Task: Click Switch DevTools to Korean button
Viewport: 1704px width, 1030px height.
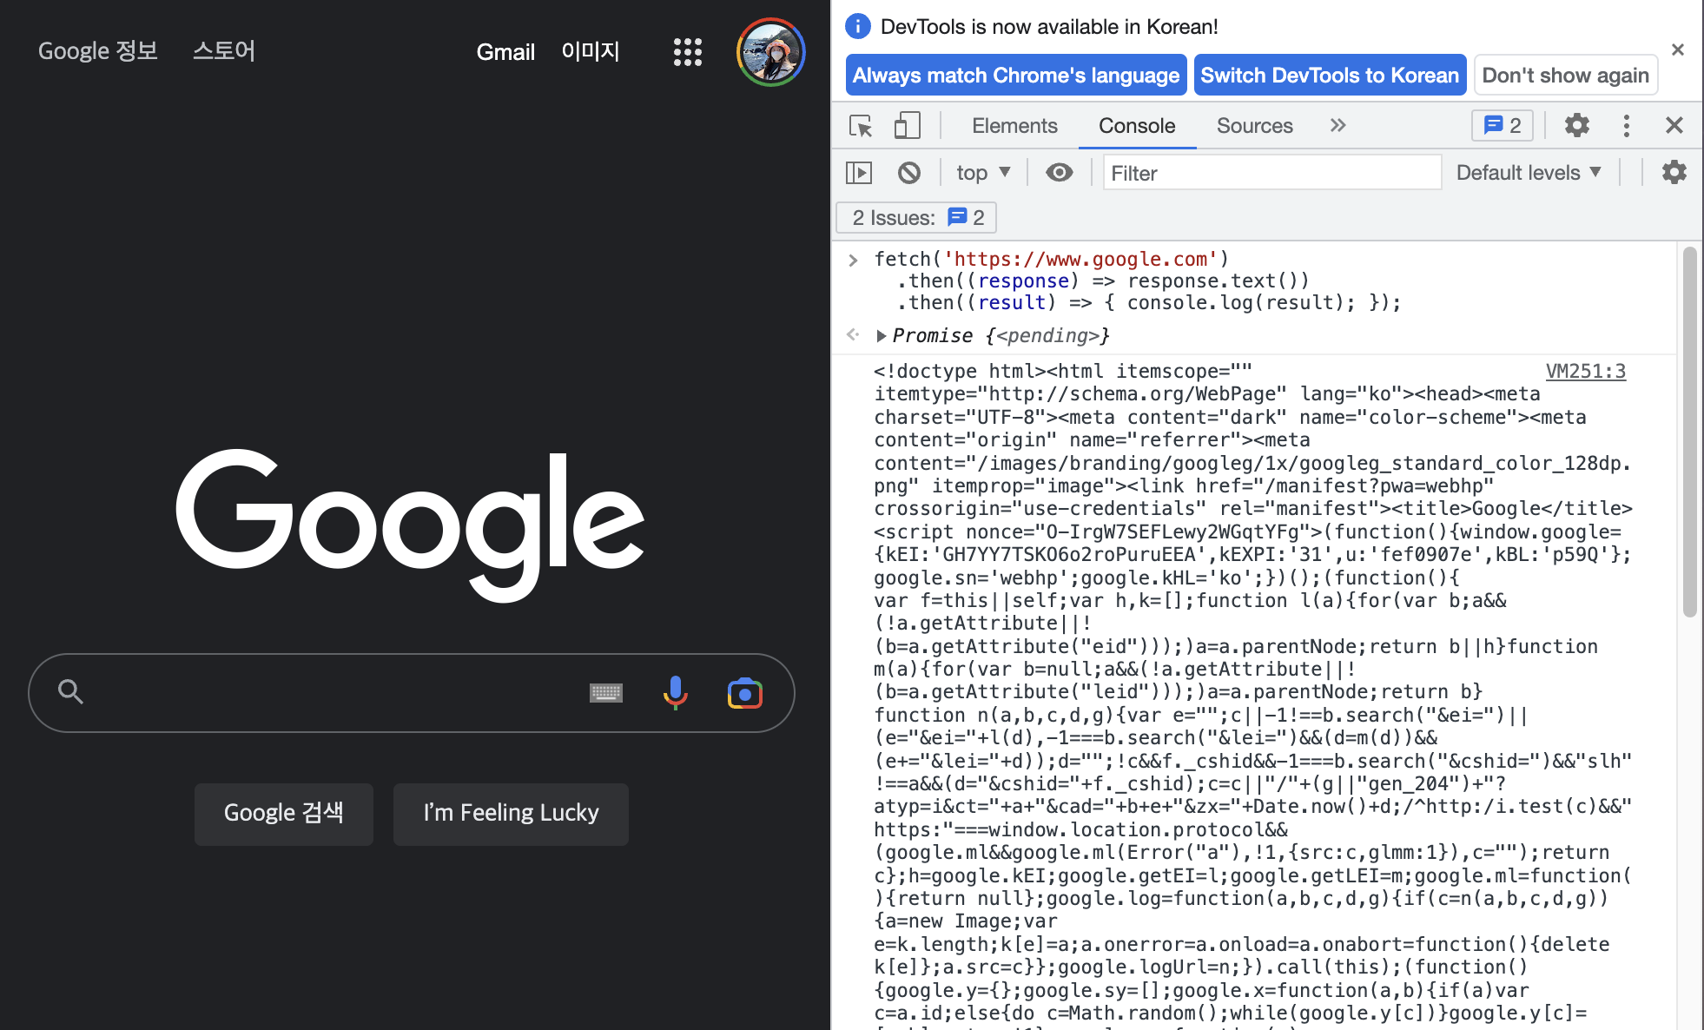Action: coord(1329,76)
